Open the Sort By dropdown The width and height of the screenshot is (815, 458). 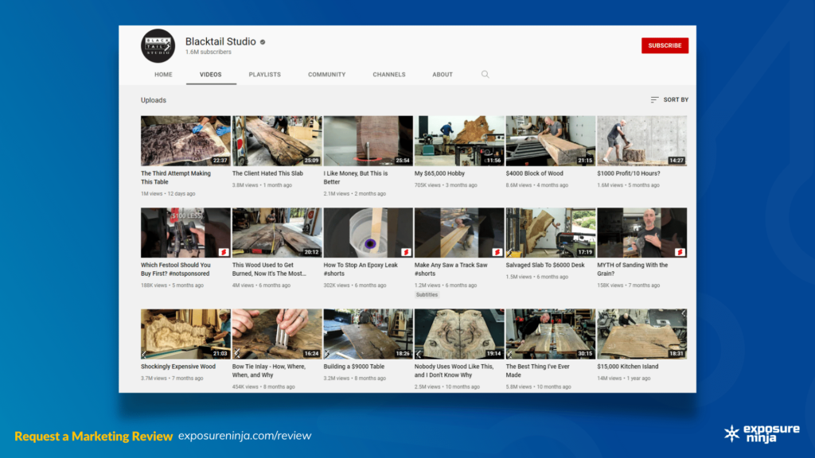pyautogui.click(x=669, y=99)
